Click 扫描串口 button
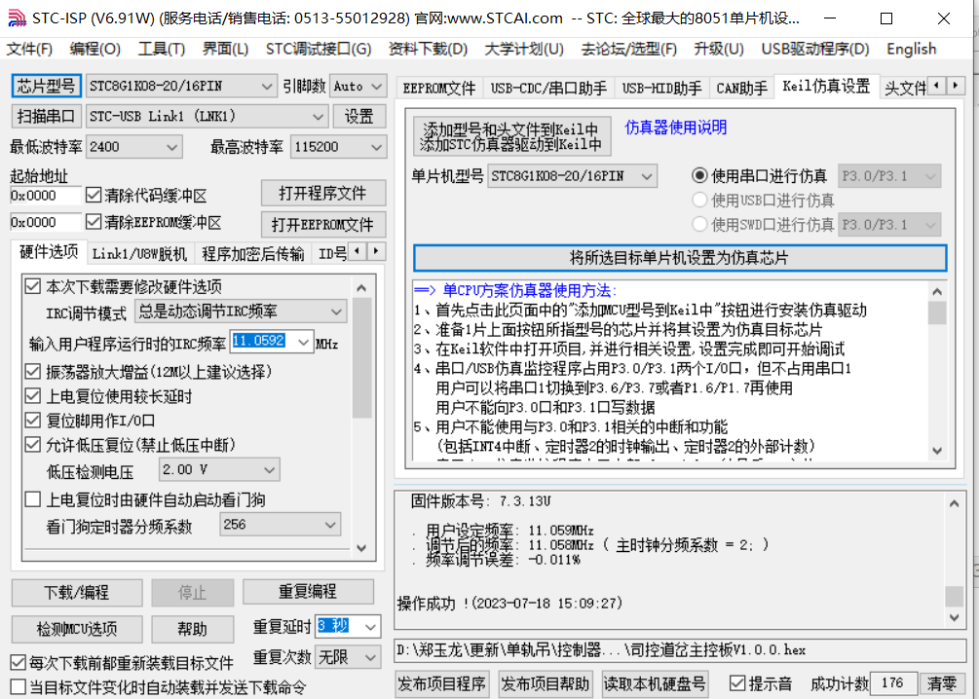 (46, 116)
